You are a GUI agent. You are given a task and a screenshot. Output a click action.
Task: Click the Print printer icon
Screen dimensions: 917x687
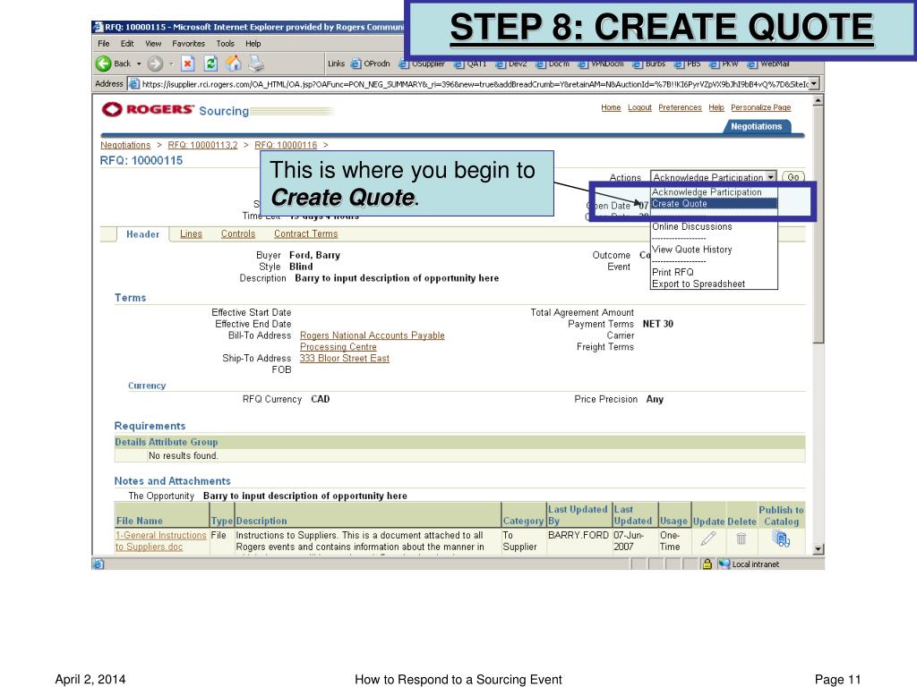(x=256, y=64)
